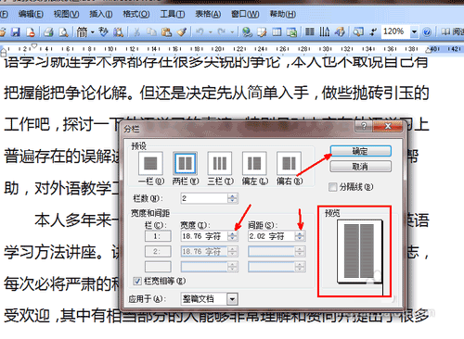Open the 格式(O) menu
The height and width of the screenshot is (339, 464).
(x=136, y=14)
